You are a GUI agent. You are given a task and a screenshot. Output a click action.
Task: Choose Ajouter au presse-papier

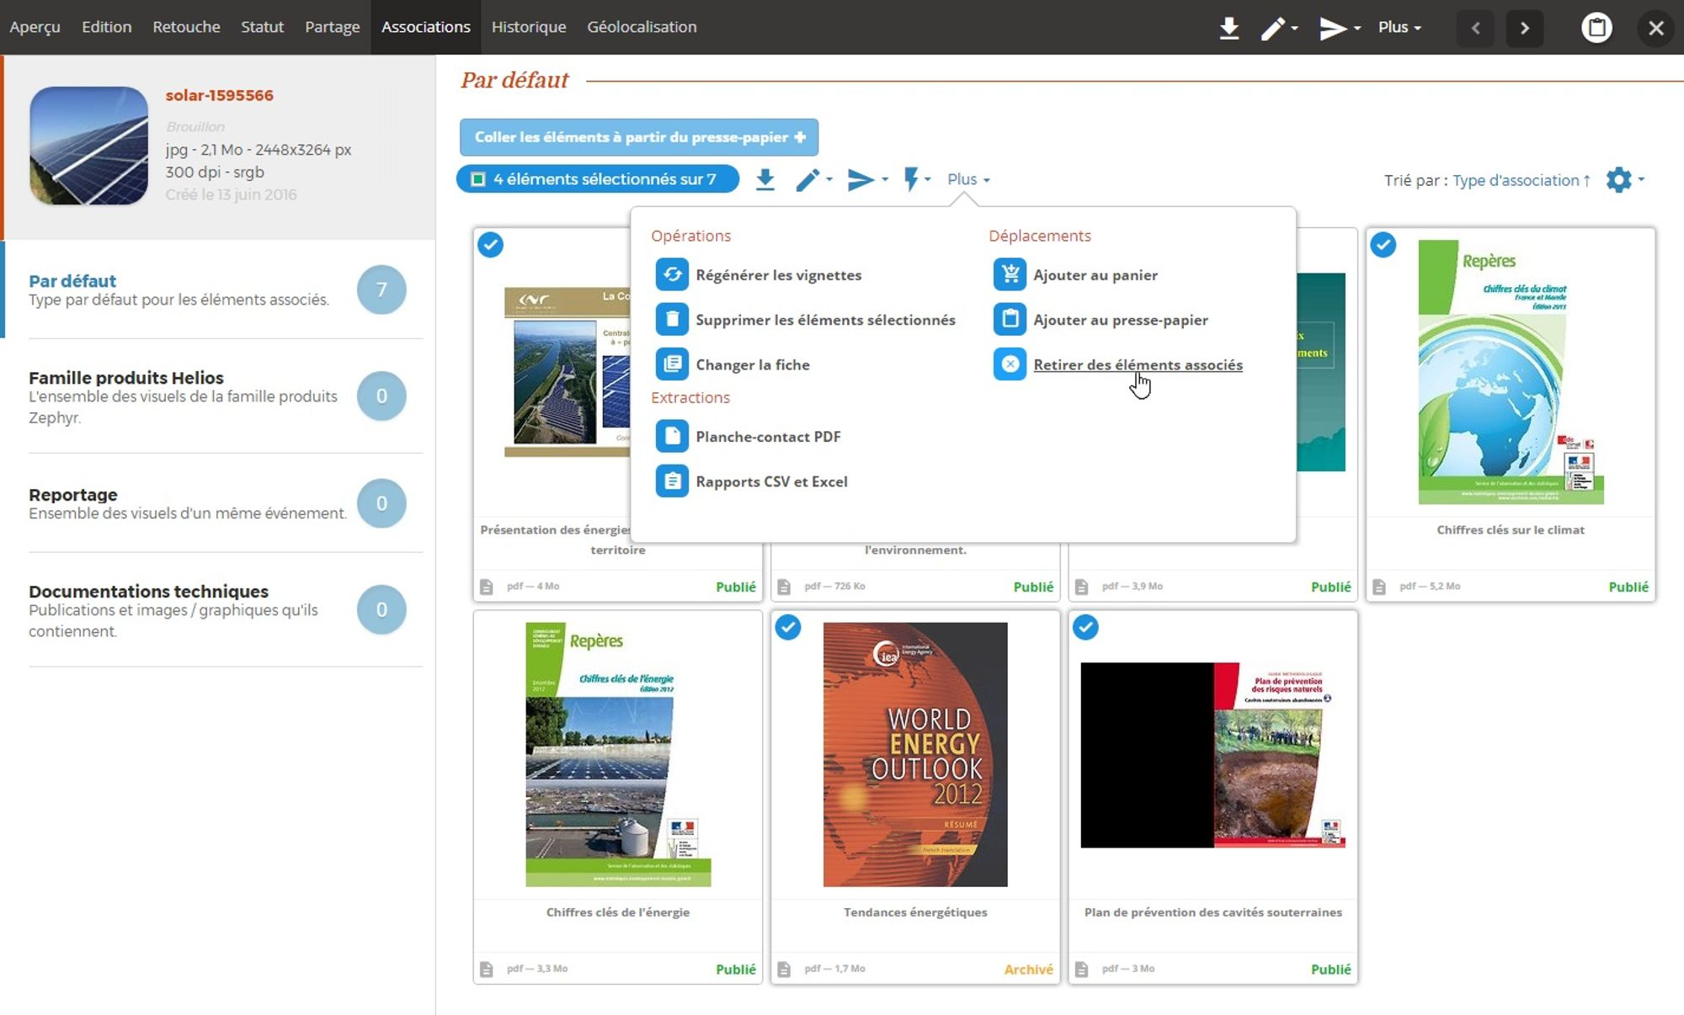click(1121, 320)
